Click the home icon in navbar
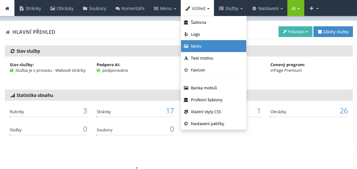Image resolution: width=357 pixels, height=169 pixels. pyautogui.click(x=7, y=8)
